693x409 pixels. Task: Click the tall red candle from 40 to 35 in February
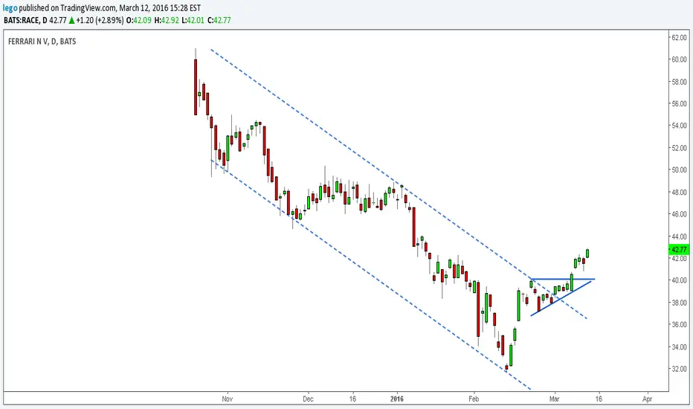pyautogui.click(x=478, y=309)
